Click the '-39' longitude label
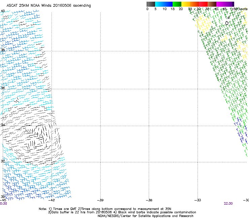This screenshot has height=218, width=249. 100,200
